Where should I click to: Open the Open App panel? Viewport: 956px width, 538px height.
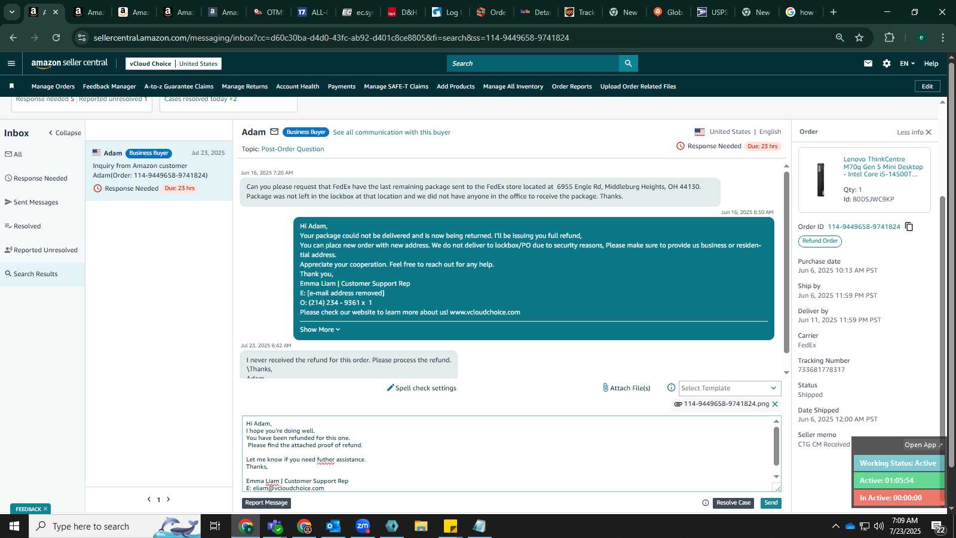(923, 445)
